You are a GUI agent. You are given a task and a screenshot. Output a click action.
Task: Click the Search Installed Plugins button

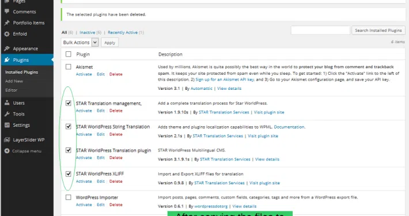[378, 31]
